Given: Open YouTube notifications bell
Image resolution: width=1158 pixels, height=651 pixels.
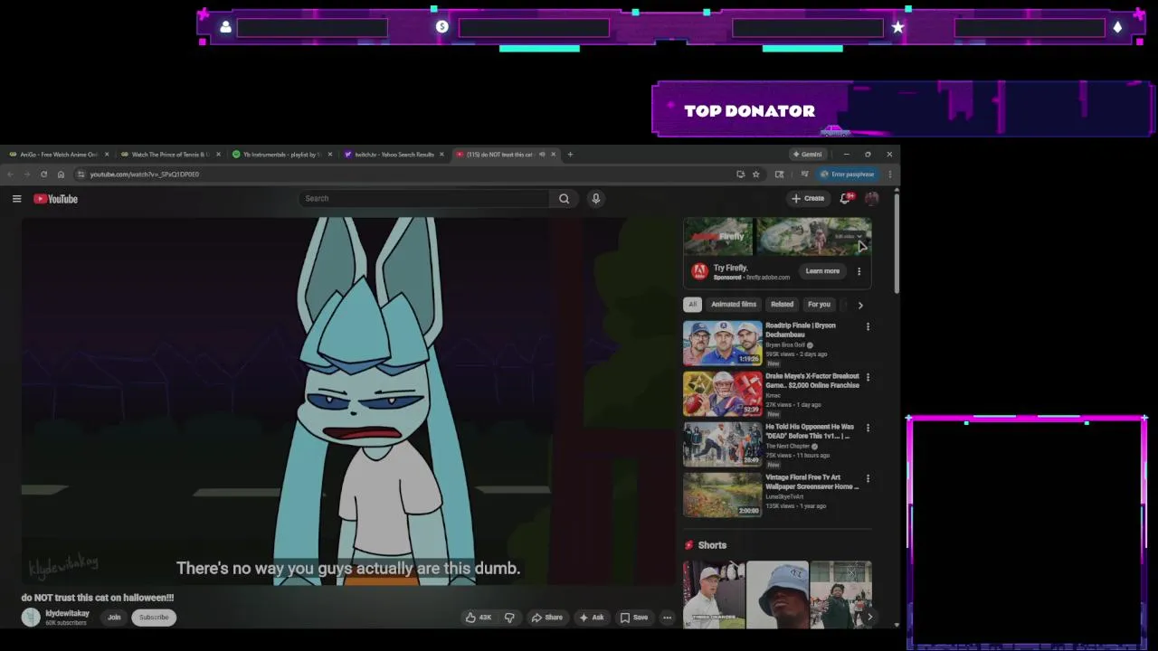Looking at the screenshot, I should pos(845,199).
